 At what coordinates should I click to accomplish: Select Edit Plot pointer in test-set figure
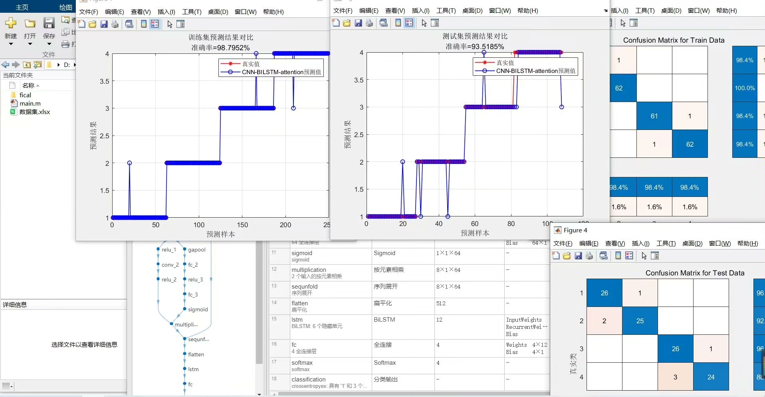424,23
